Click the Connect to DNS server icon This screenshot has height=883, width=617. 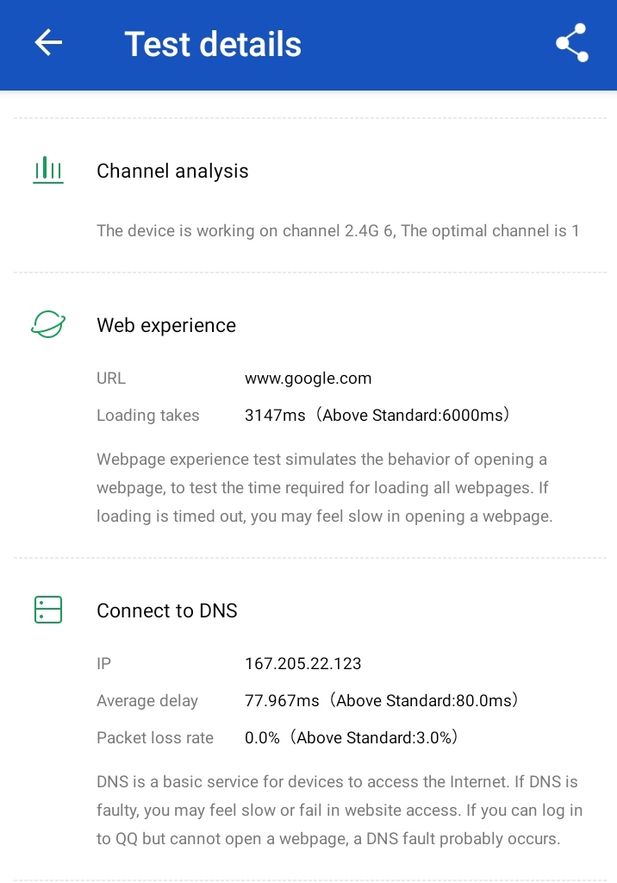click(48, 610)
